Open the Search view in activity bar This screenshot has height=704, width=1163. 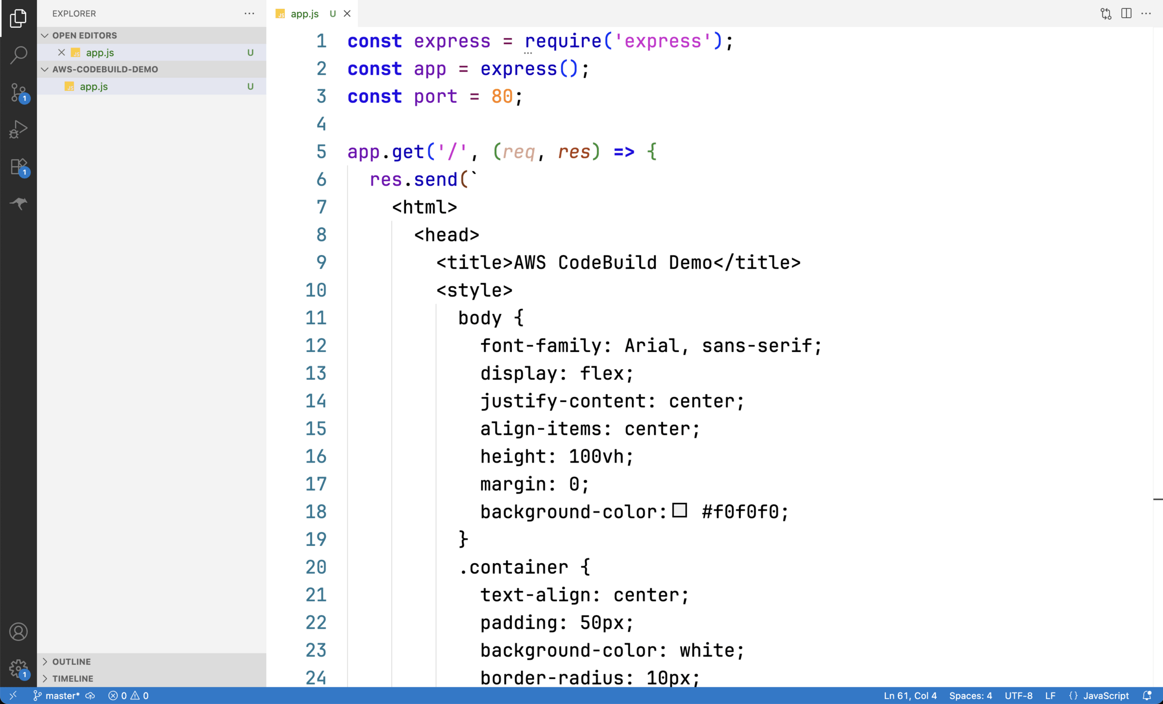pos(18,55)
